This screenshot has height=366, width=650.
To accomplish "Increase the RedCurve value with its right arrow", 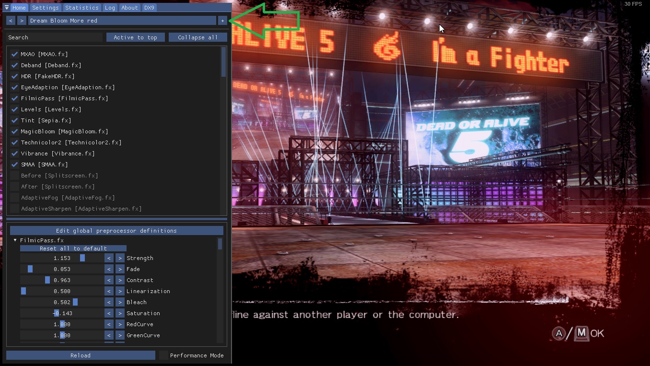I will click(x=120, y=324).
